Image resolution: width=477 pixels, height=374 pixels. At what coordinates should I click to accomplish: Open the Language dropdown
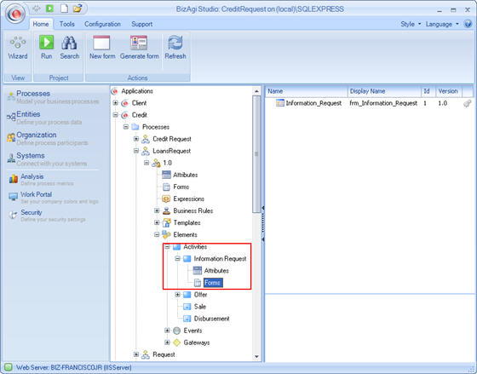point(442,24)
